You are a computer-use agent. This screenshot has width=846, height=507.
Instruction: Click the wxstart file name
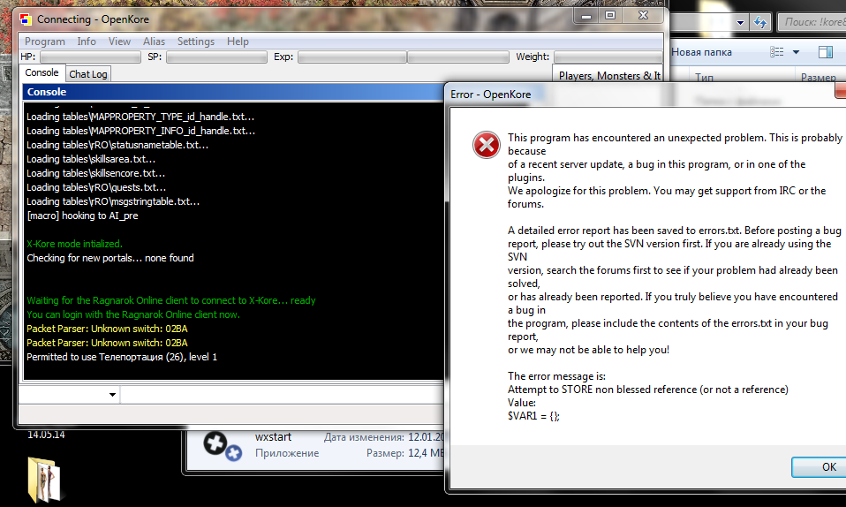point(273,437)
